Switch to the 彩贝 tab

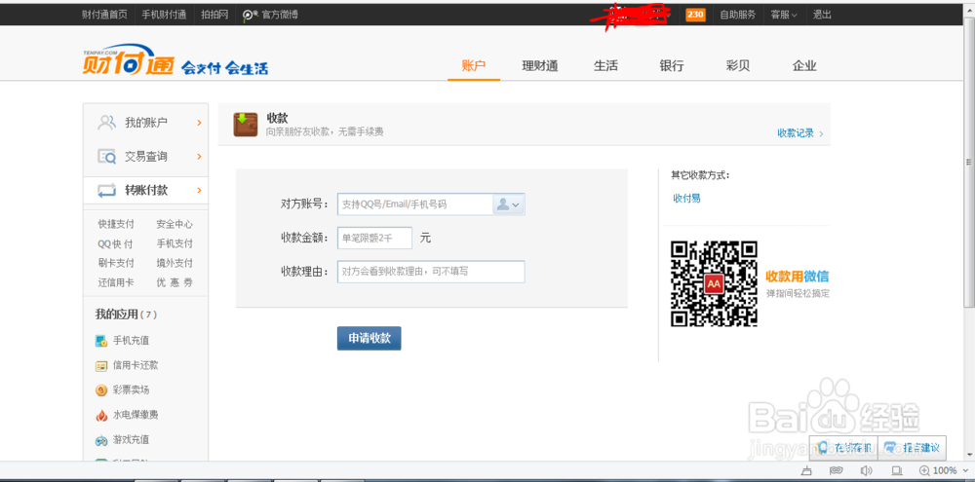(x=738, y=66)
